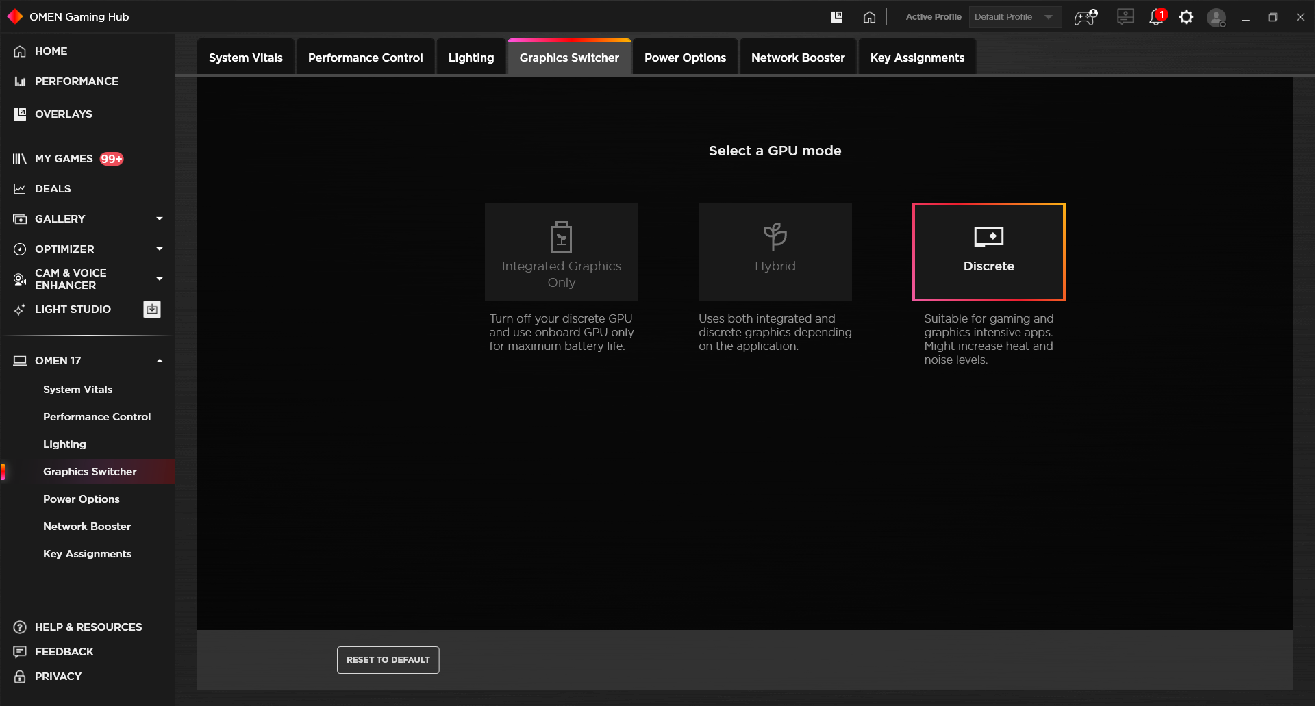This screenshot has width=1315, height=706.
Task: Click the OMEN 17 laptop icon
Action: [20, 360]
